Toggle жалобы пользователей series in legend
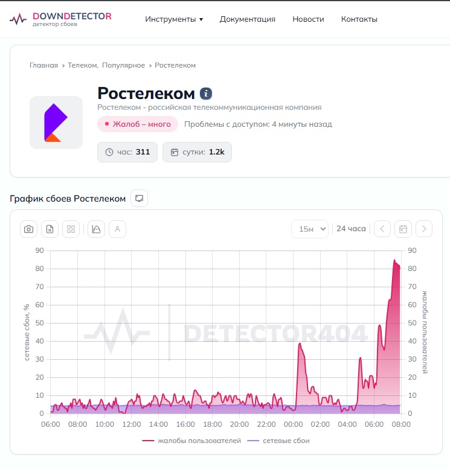Viewport: 450px width, 469px height. pos(191,441)
